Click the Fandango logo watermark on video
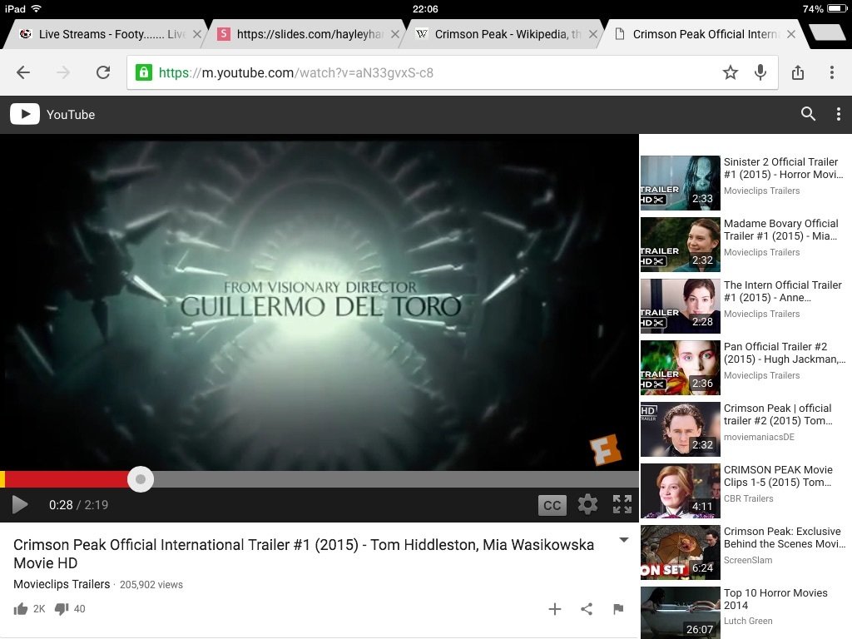The height and width of the screenshot is (639, 852). point(606,448)
